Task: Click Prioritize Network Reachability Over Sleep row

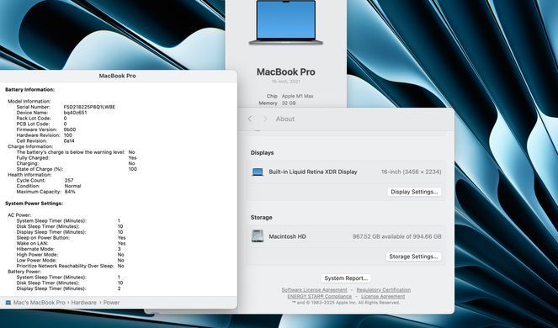Action: 70,266
